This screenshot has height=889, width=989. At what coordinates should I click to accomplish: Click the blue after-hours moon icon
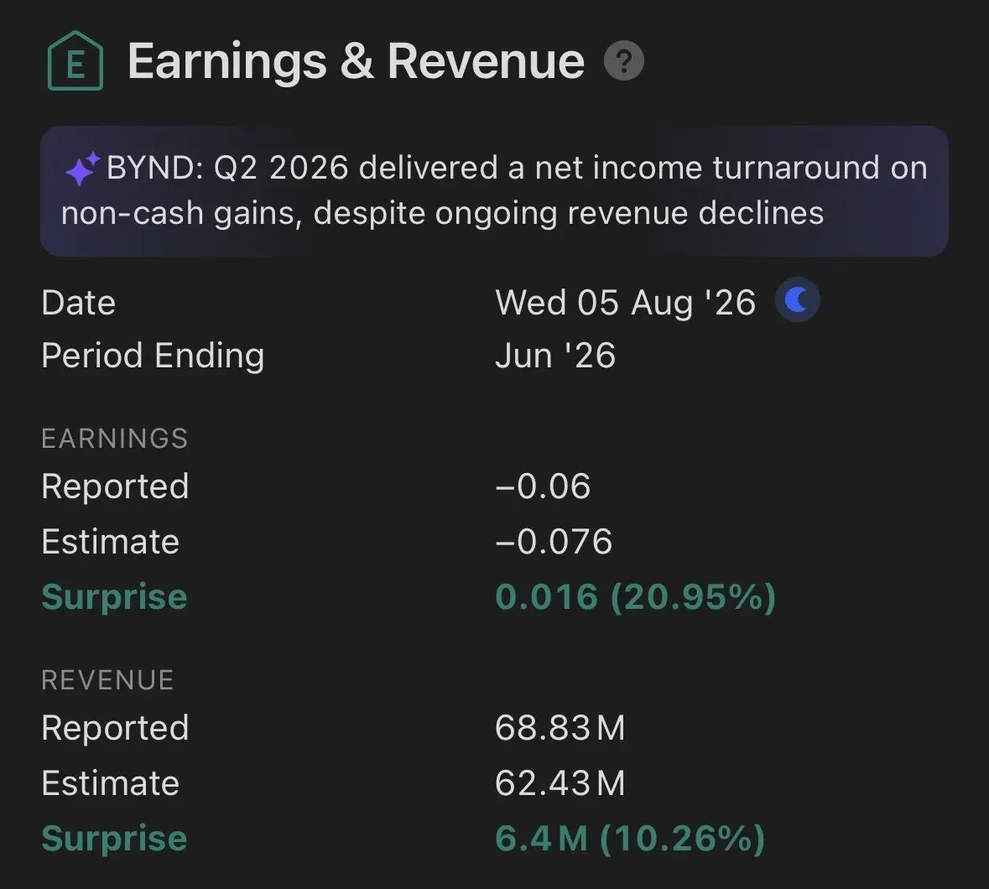point(797,300)
